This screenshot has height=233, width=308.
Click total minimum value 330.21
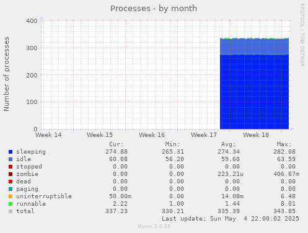pos(173,211)
